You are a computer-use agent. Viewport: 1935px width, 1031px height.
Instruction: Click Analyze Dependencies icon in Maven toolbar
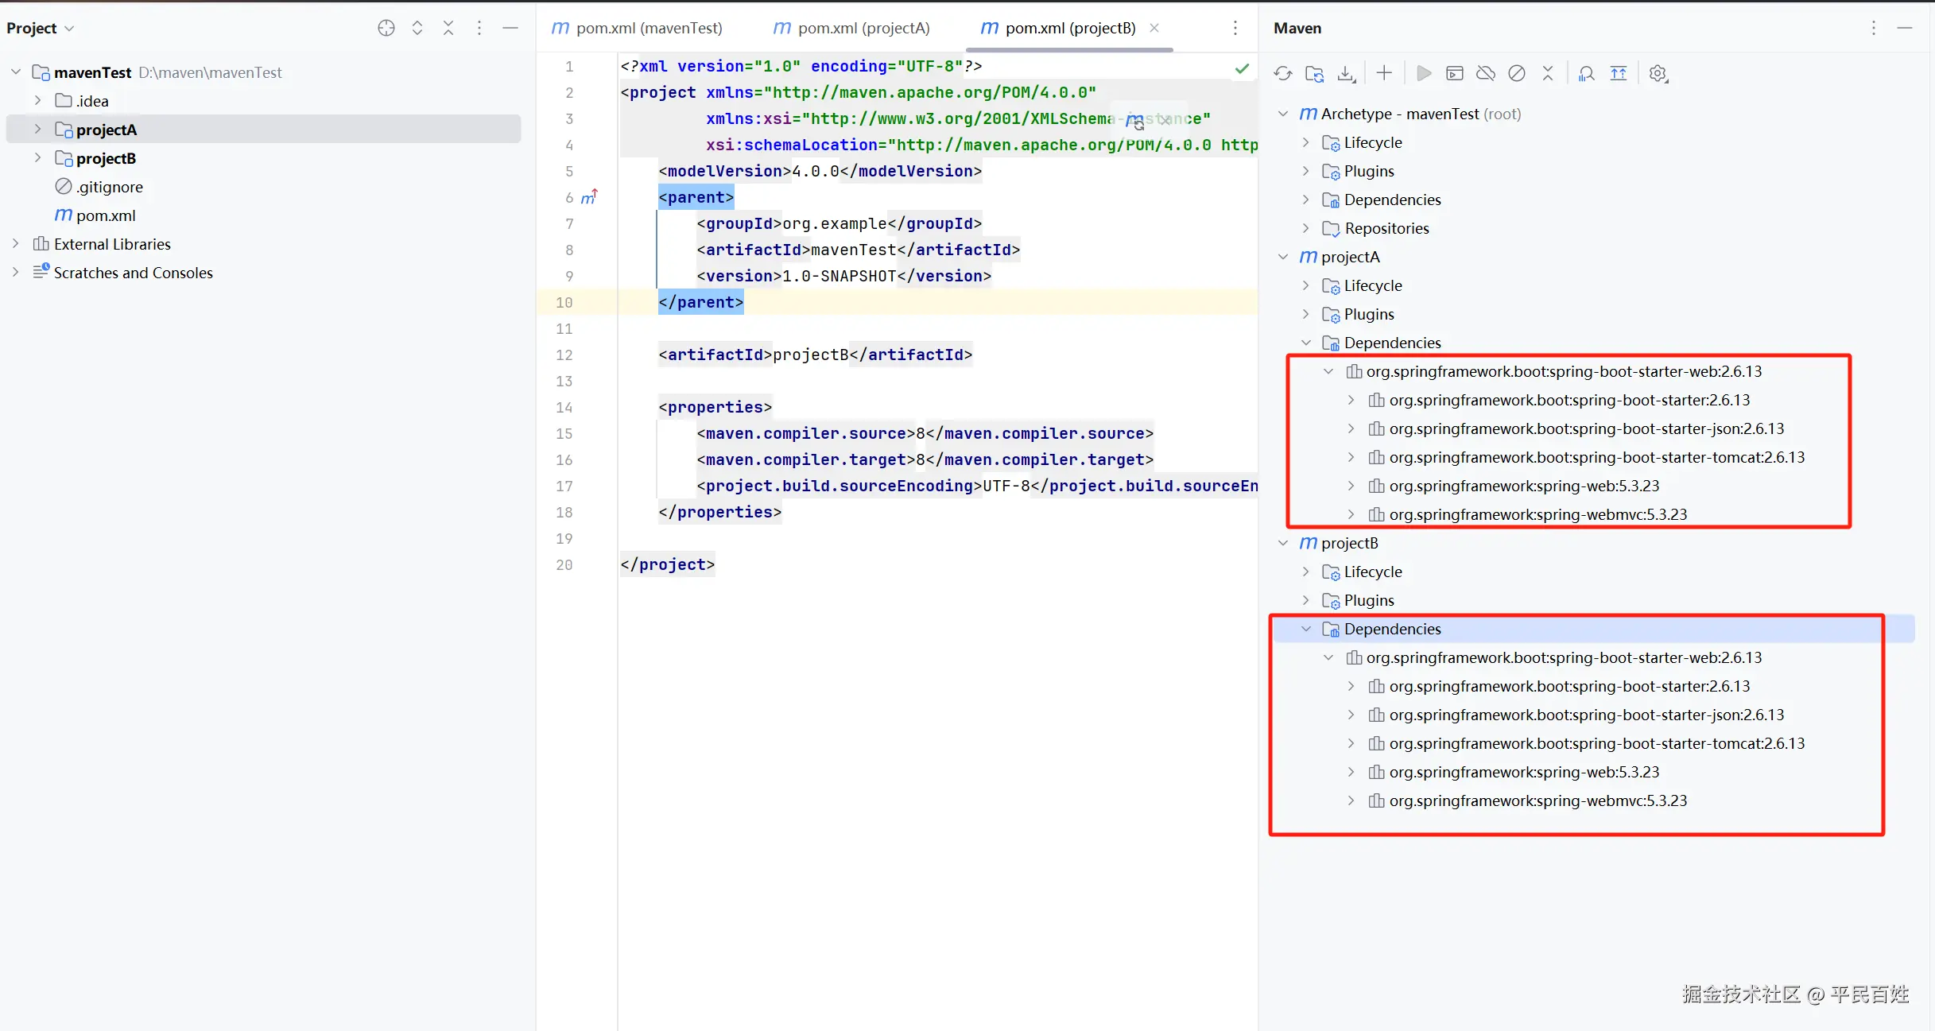(x=1586, y=74)
